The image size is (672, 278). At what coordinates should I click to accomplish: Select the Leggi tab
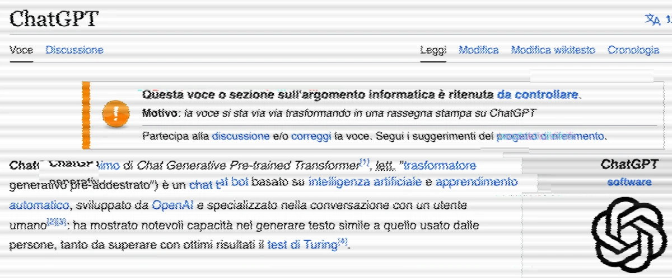(433, 50)
